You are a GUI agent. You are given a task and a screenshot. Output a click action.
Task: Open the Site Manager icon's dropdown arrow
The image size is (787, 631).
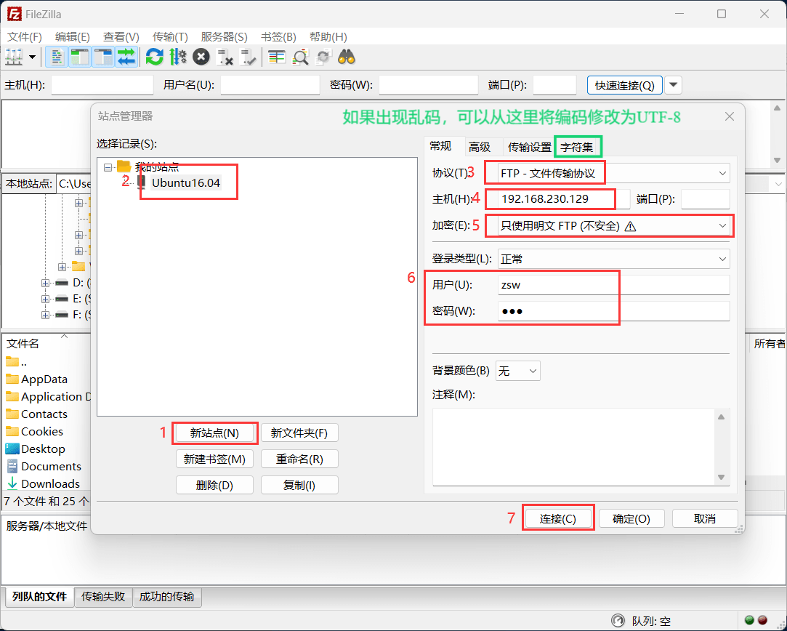pos(33,57)
